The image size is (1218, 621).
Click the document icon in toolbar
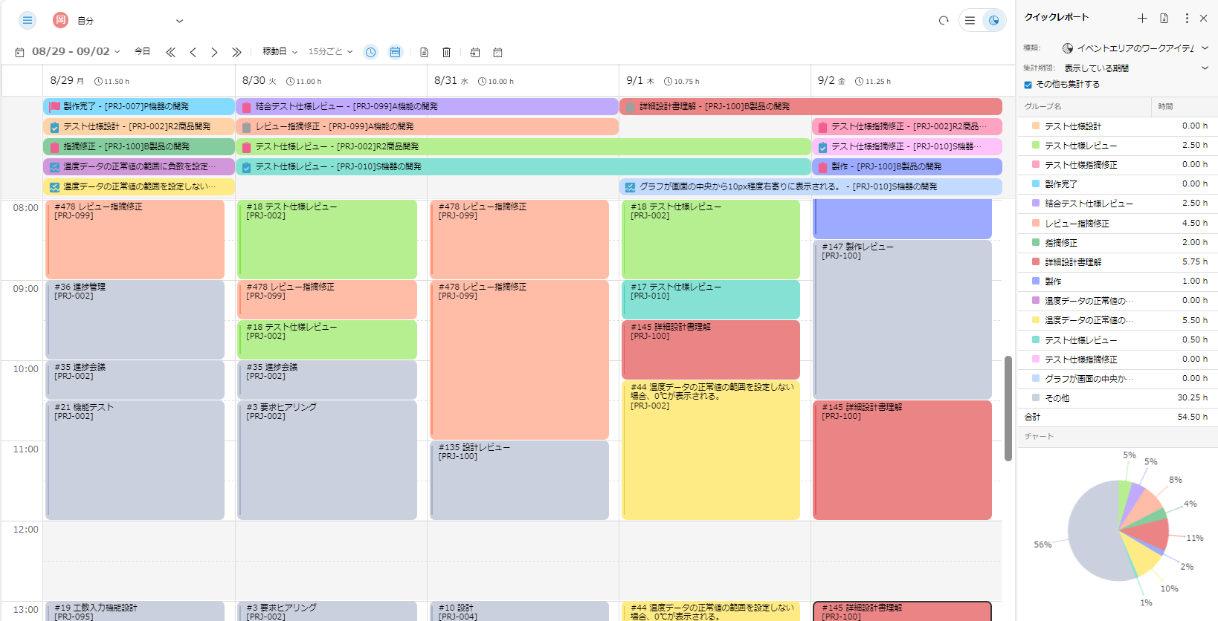pos(424,52)
